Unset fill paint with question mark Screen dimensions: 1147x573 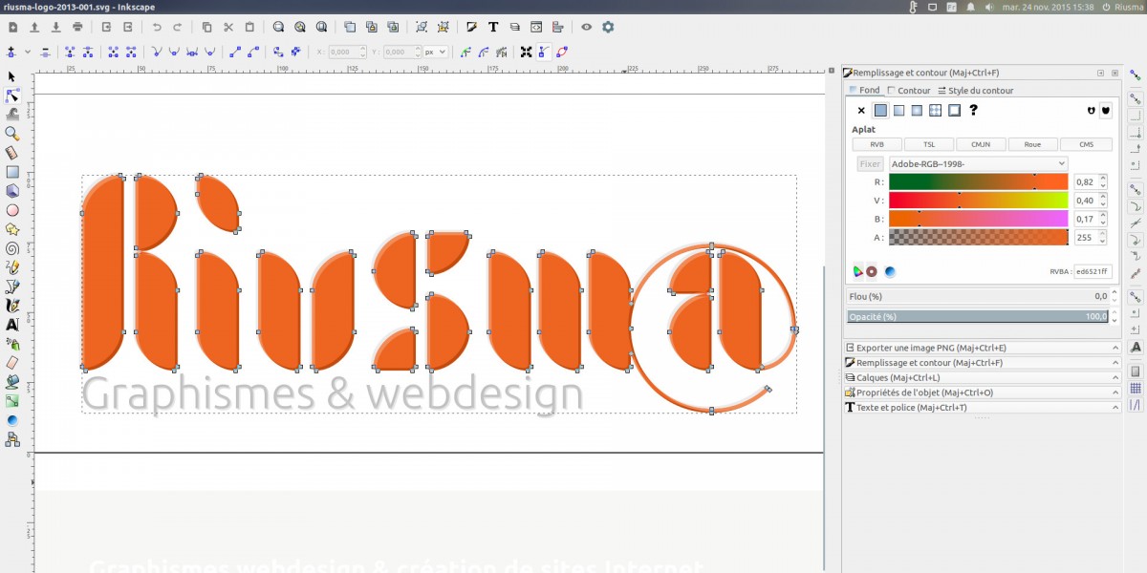[974, 111]
